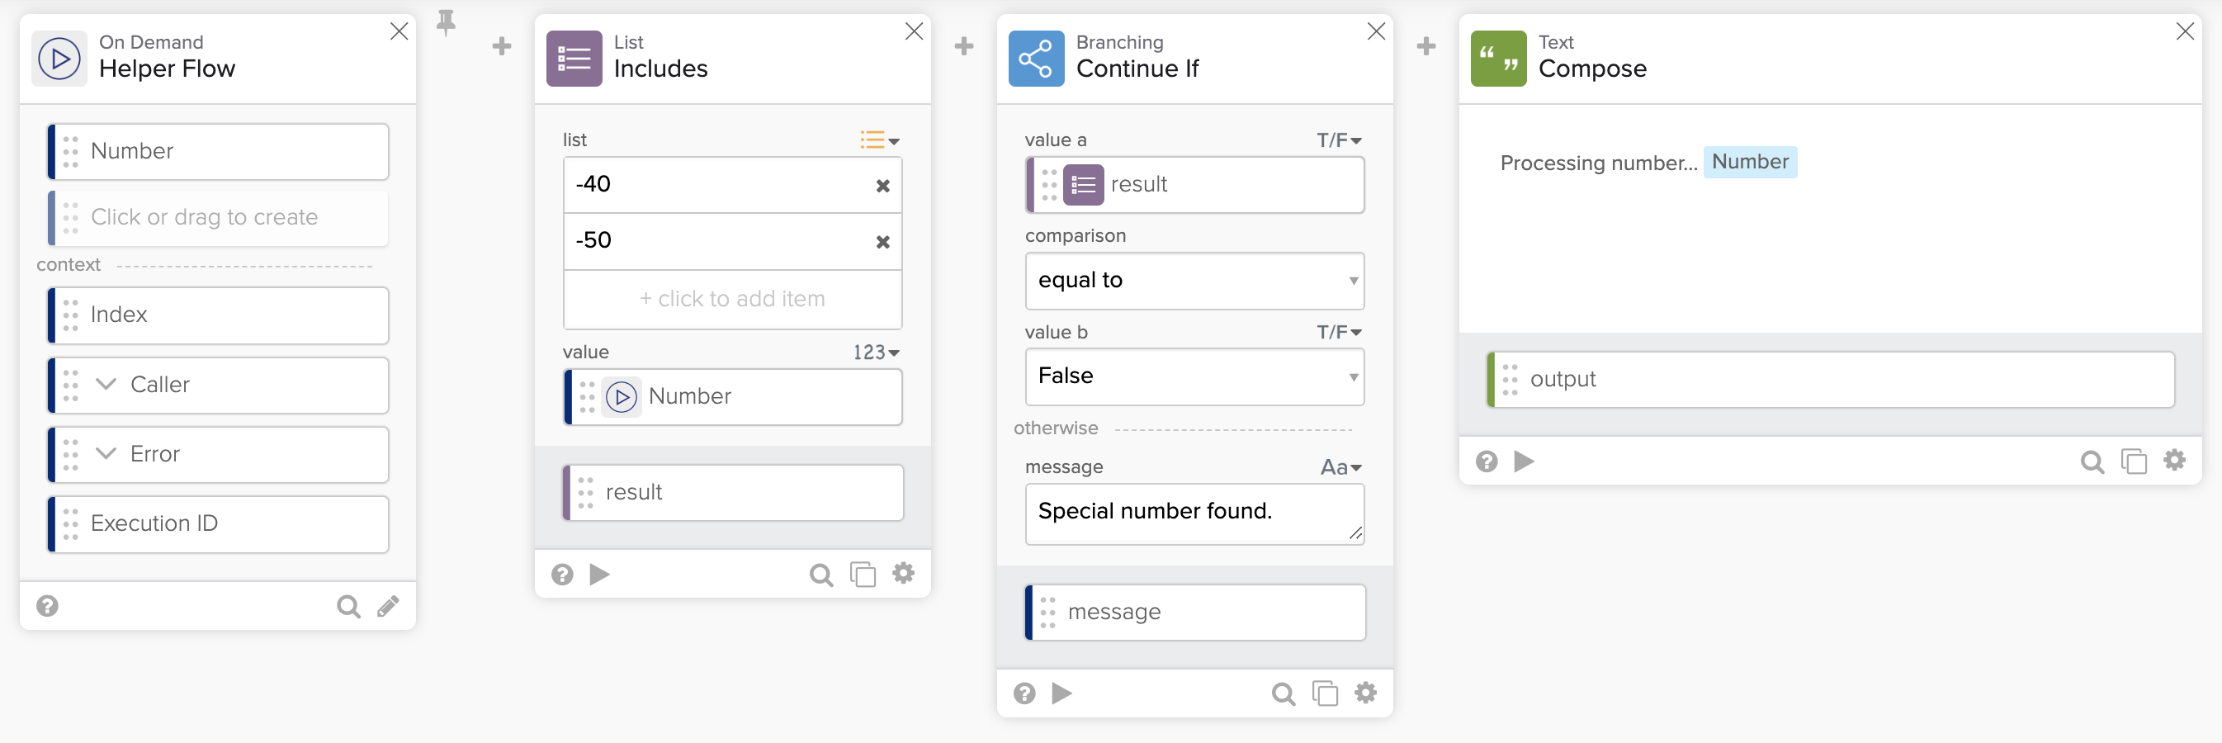Expand the Caller context field
Image resolution: width=2222 pixels, height=743 pixels.
click(106, 384)
